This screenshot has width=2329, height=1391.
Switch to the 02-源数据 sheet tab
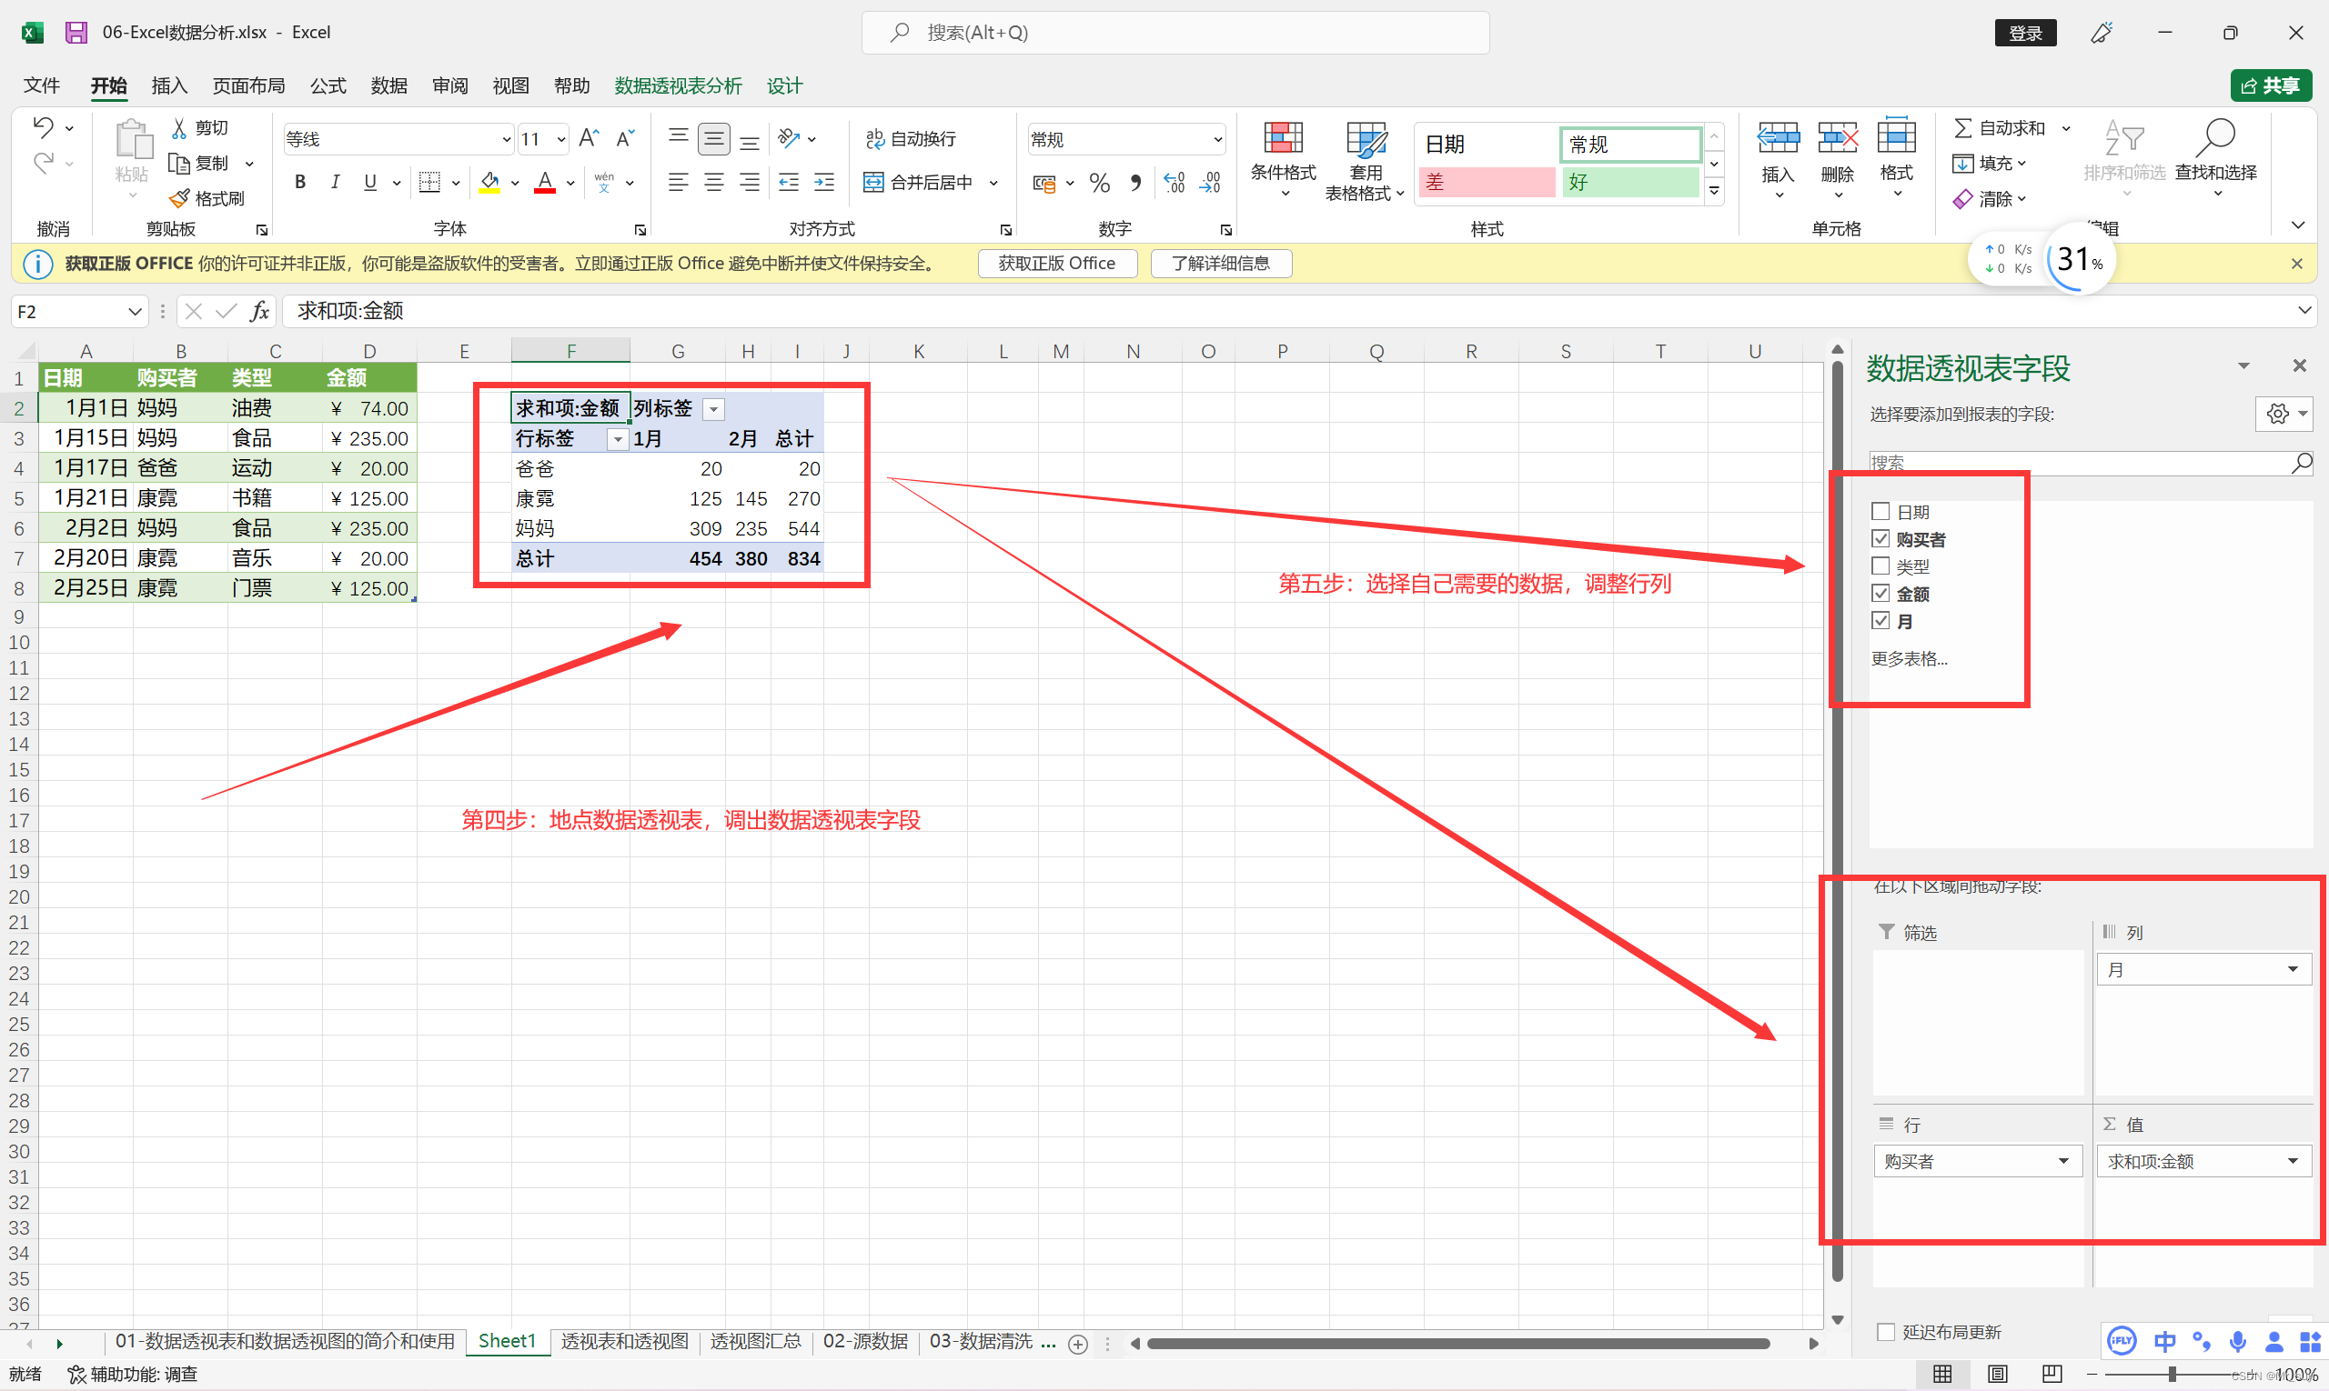[865, 1341]
